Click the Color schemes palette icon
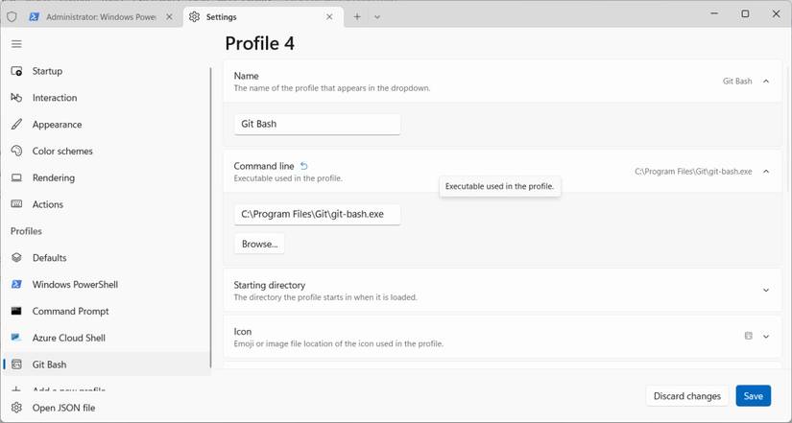This screenshot has height=423, width=792. [16, 151]
